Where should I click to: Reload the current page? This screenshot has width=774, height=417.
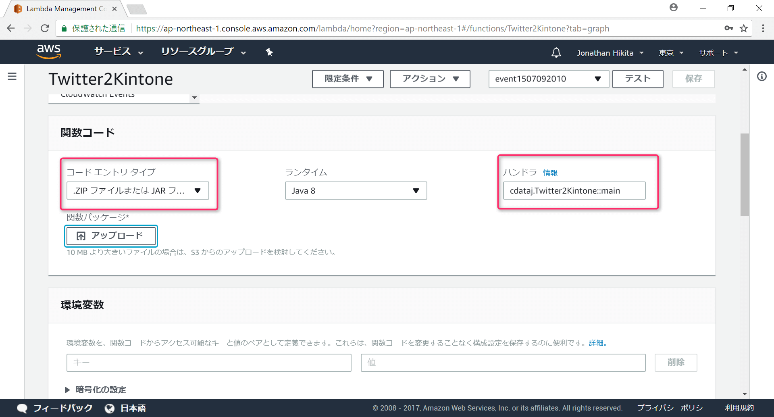(45, 28)
